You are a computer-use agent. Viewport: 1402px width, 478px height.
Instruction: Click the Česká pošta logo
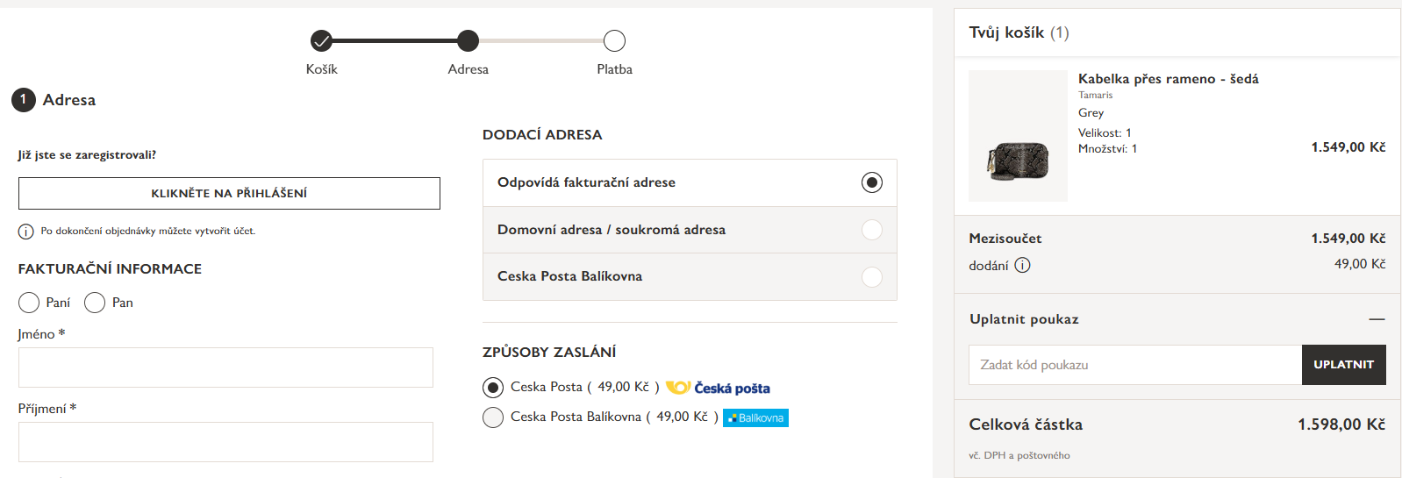pos(718,388)
